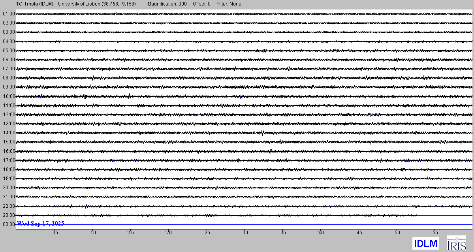Click the Filter: None header text
Screen dimensions: 474x252
coord(229,4)
